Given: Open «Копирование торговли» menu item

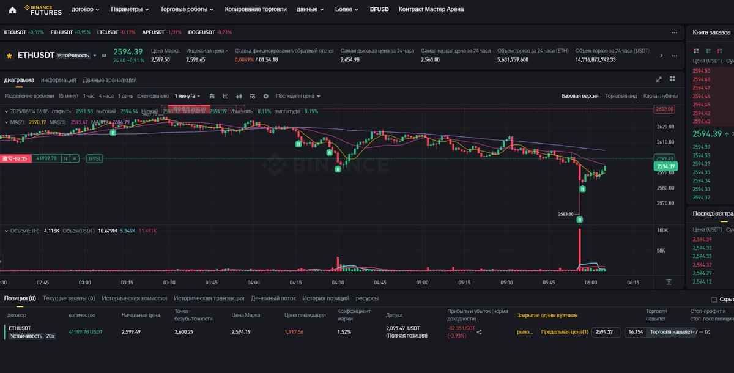Looking at the screenshot, I should tap(256, 9).
